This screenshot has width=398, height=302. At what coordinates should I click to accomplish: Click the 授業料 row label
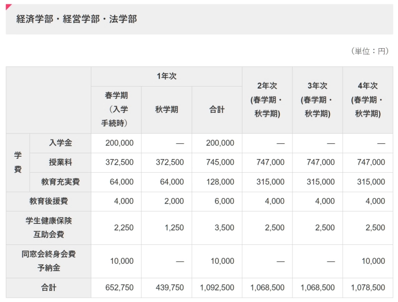(x=60, y=162)
